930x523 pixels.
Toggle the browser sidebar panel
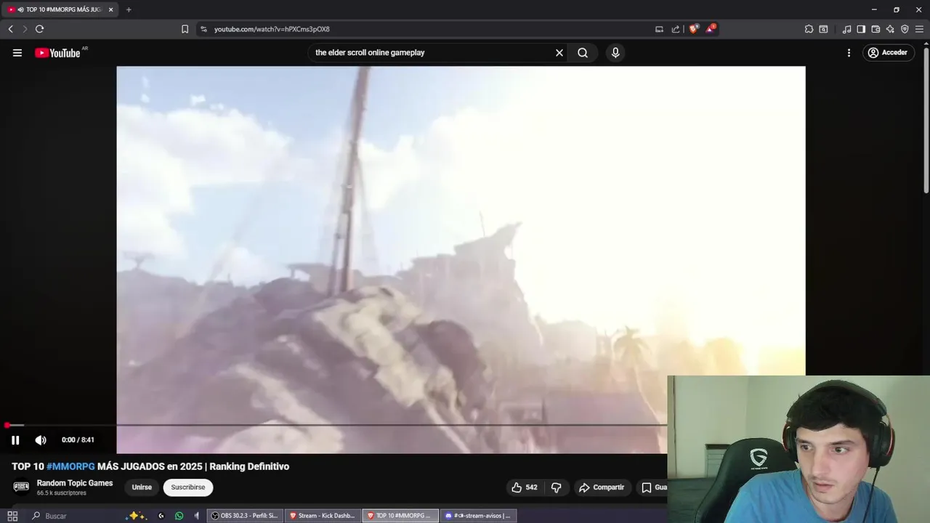[x=861, y=29]
